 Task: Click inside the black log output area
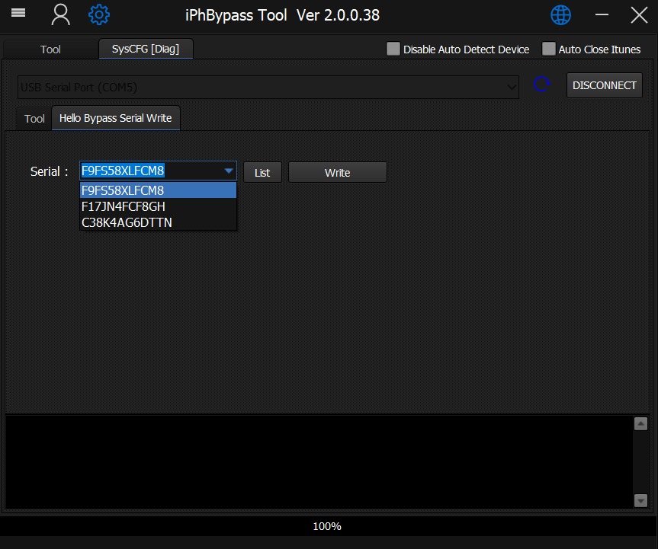pos(319,462)
